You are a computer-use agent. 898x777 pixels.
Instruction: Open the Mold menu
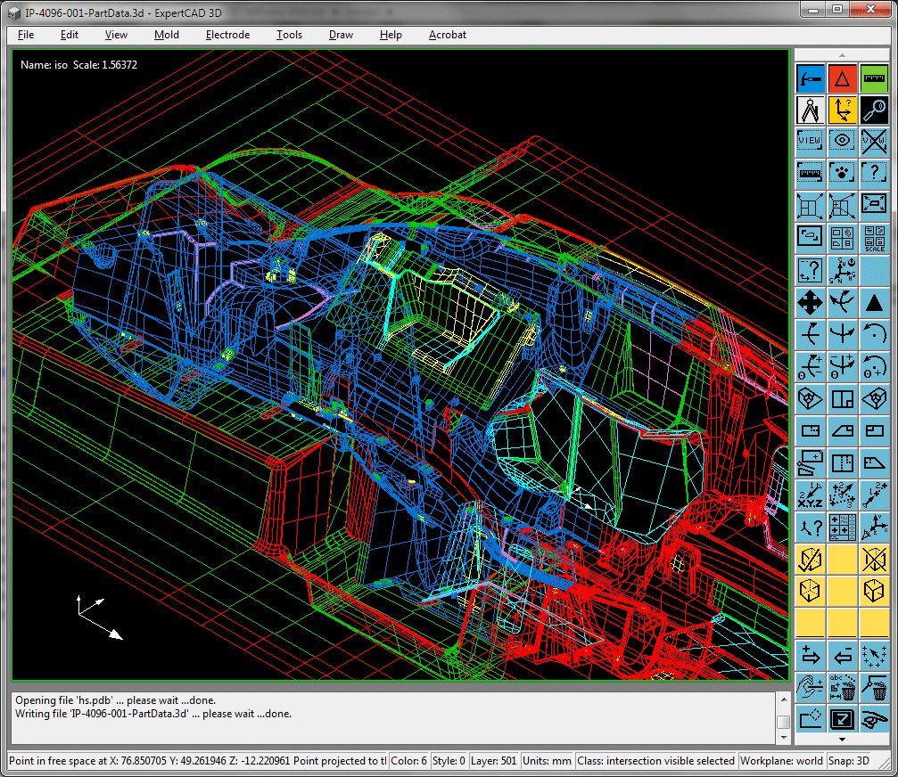tap(167, 35)
